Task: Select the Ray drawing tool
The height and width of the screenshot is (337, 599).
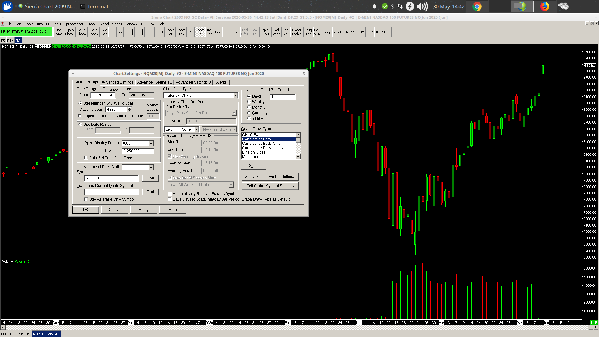Action: pyautogui.click(x=226, y=32)
